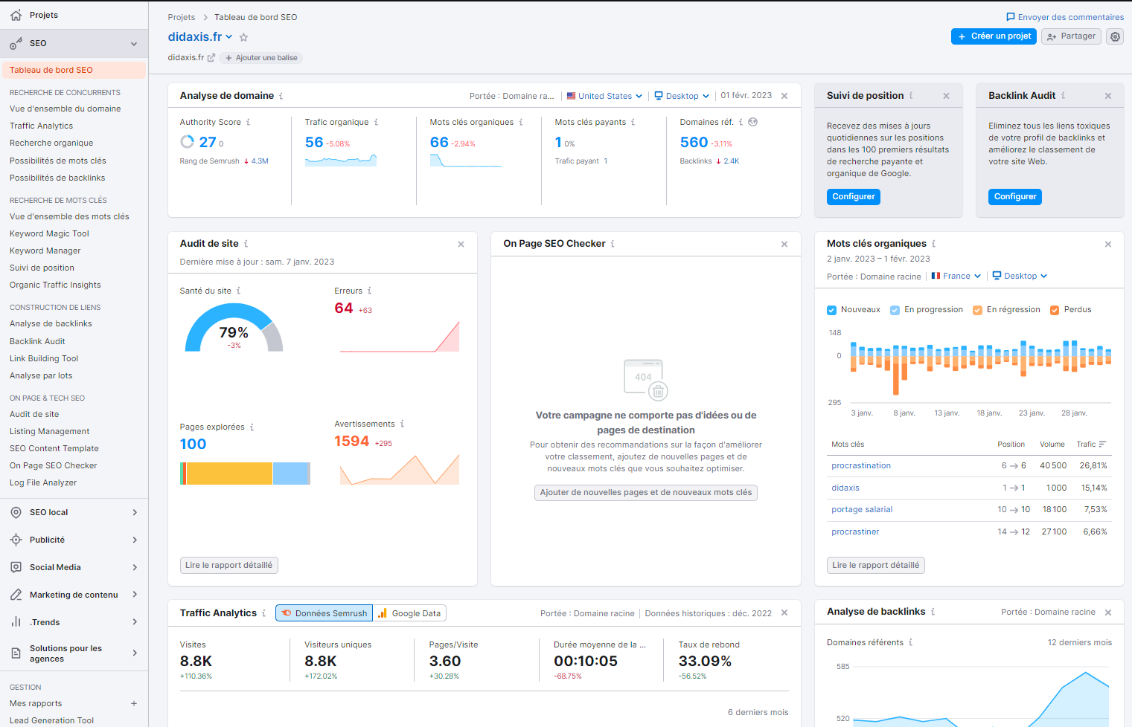
Task: Expand the Marketing de contenu arrow
Action: pos(135,595)
